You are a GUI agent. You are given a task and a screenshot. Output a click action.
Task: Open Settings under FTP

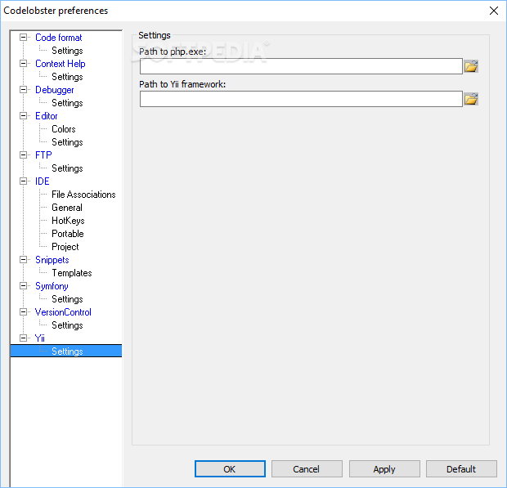coord(67,168)
